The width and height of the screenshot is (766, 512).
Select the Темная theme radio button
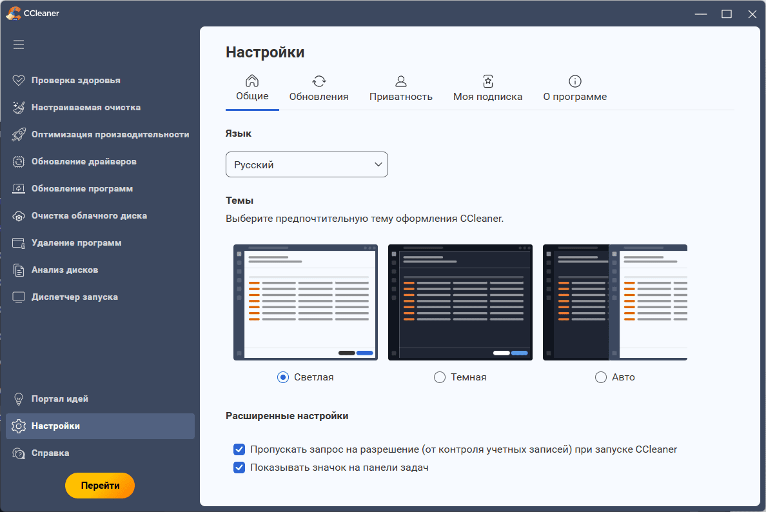440,377
